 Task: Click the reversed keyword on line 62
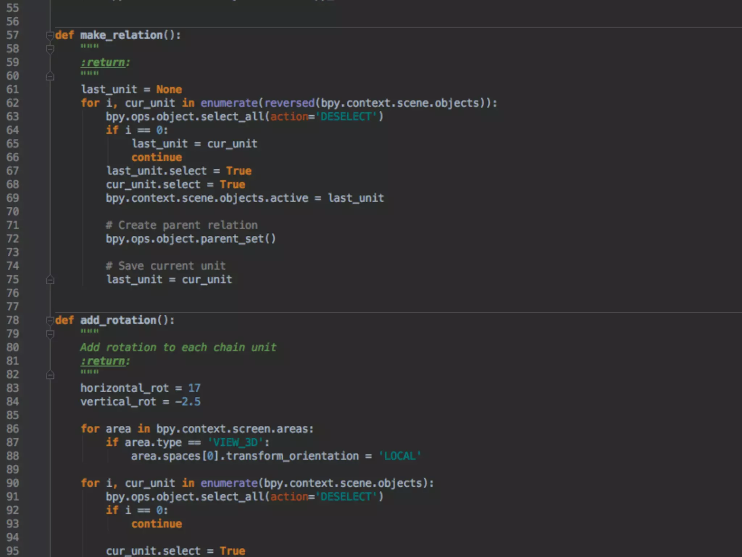point(289,103)
